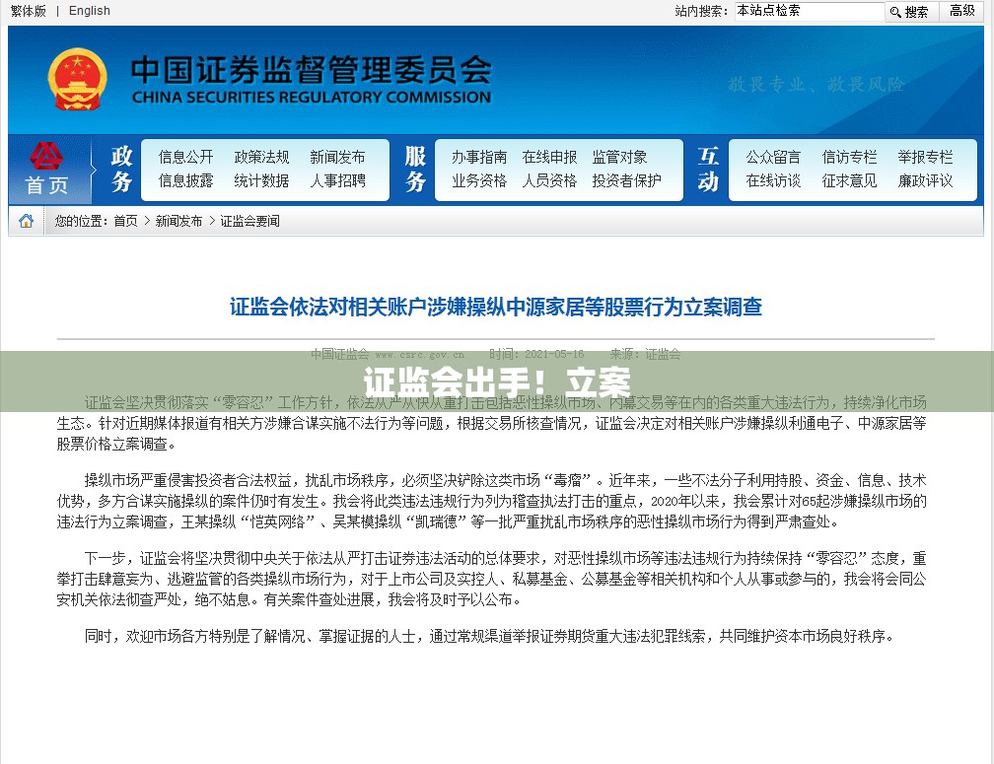
Task: Click 证监会要闻 in the breadcrumb
Action: click(249, 221)
